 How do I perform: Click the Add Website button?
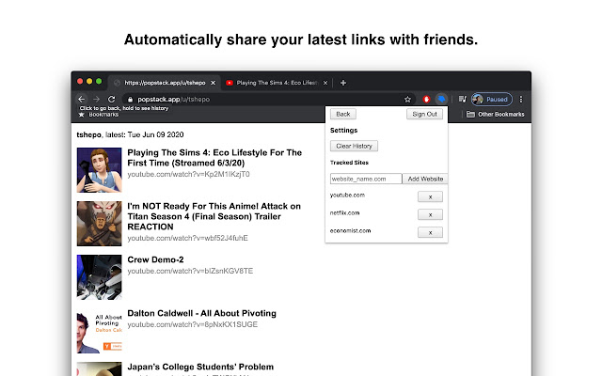pos(424,179)
